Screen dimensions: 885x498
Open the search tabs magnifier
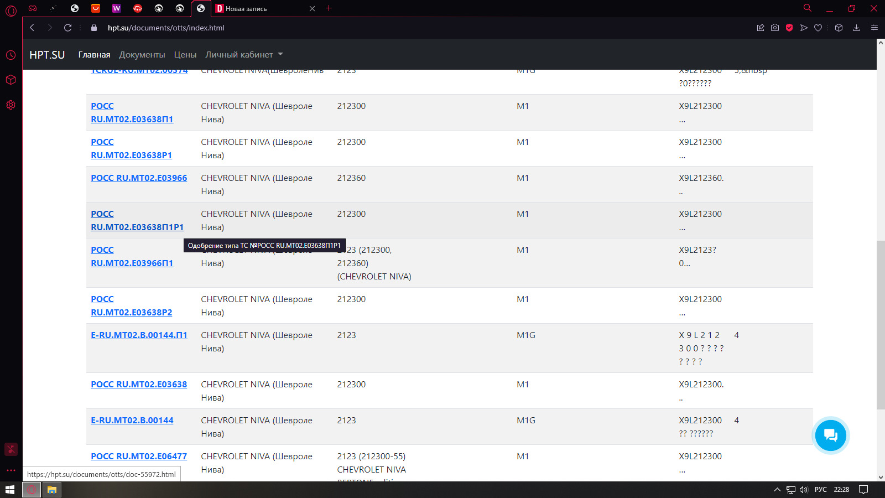808,8
